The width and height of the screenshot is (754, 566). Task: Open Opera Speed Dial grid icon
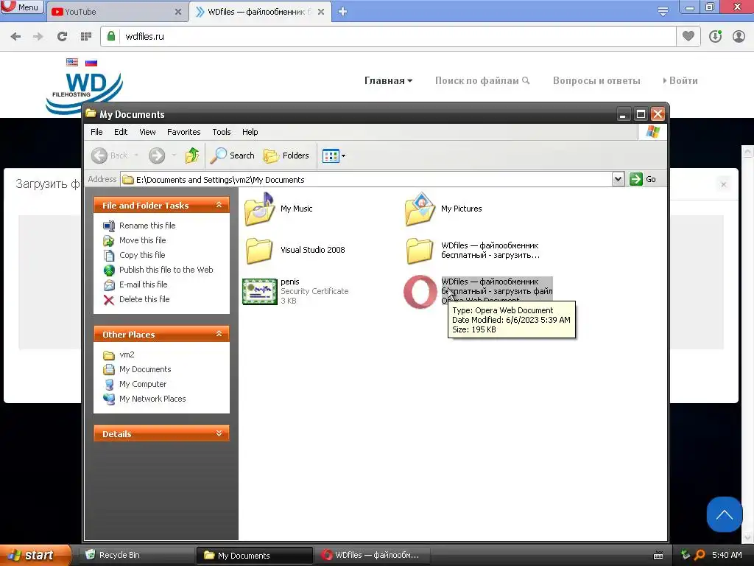(x=86, y=36)
